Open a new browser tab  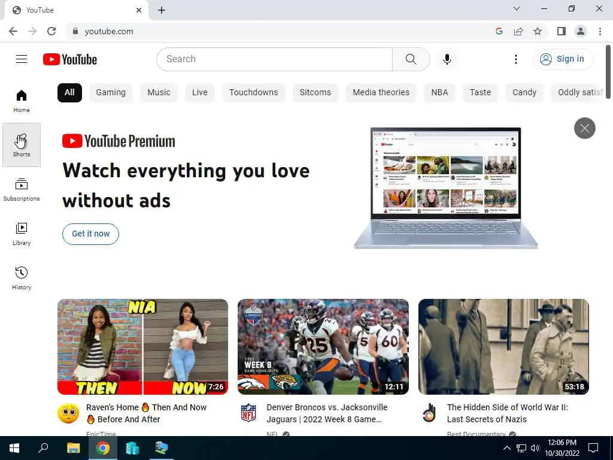pyautogui.click(x=162, y=10)
